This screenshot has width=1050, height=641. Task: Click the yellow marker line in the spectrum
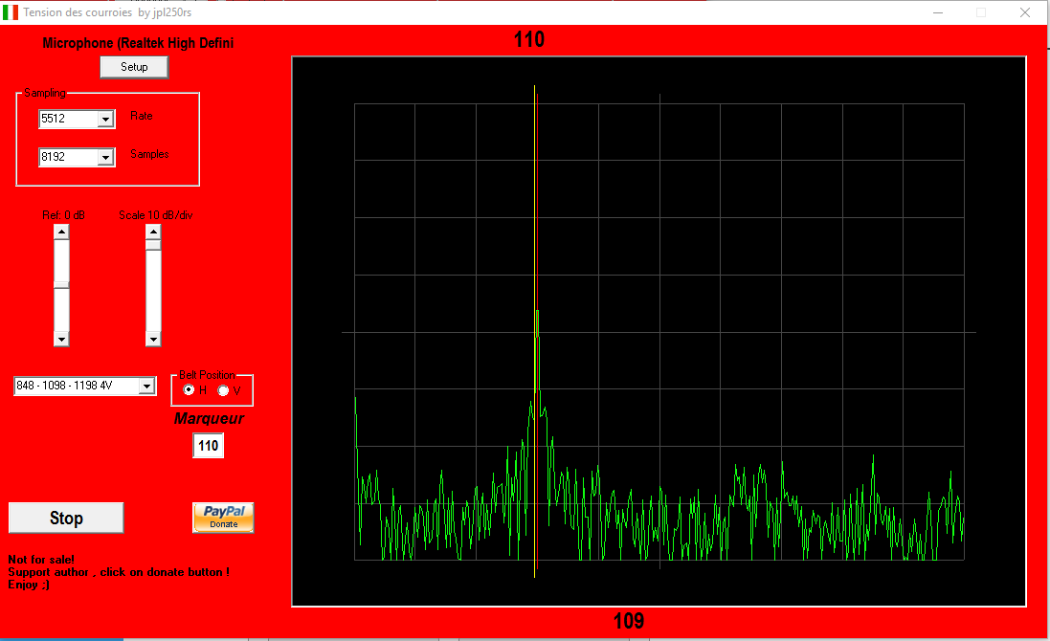pyautogui.click(x=534, y=191)
